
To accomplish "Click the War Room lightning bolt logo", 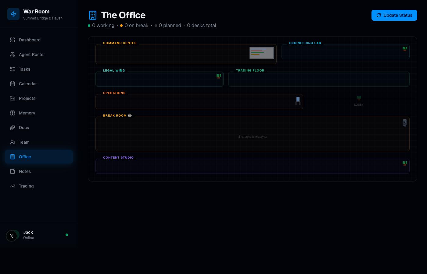I will click(x=13, y=14).
